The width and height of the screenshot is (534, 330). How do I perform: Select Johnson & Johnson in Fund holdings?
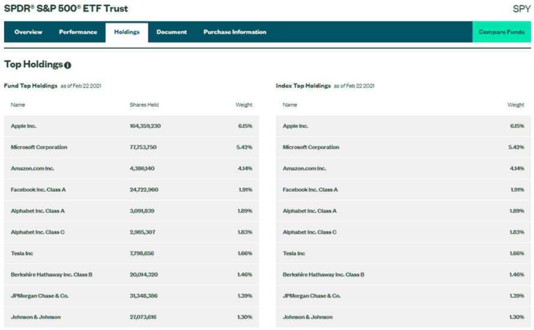click(x=36, y=317)
